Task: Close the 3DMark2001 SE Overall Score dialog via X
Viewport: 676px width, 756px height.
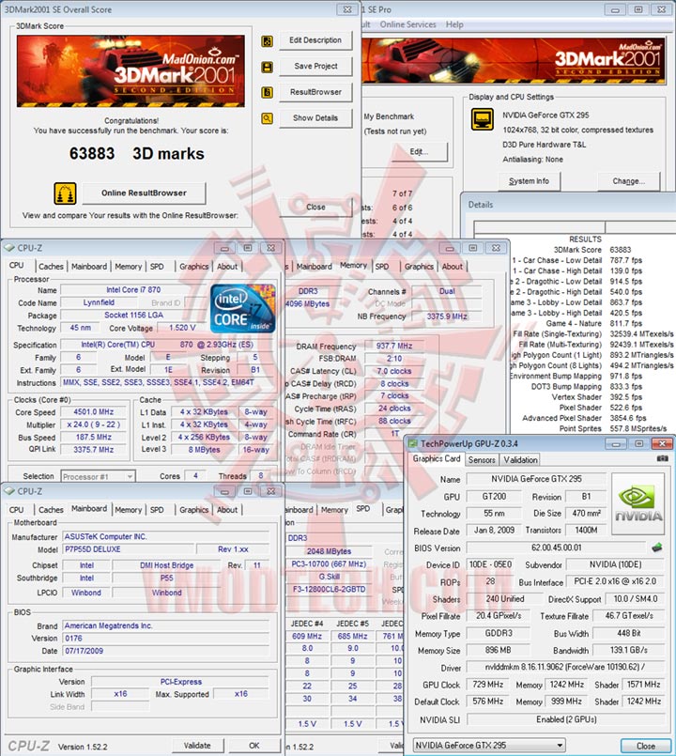Action: tap(347, 9)
